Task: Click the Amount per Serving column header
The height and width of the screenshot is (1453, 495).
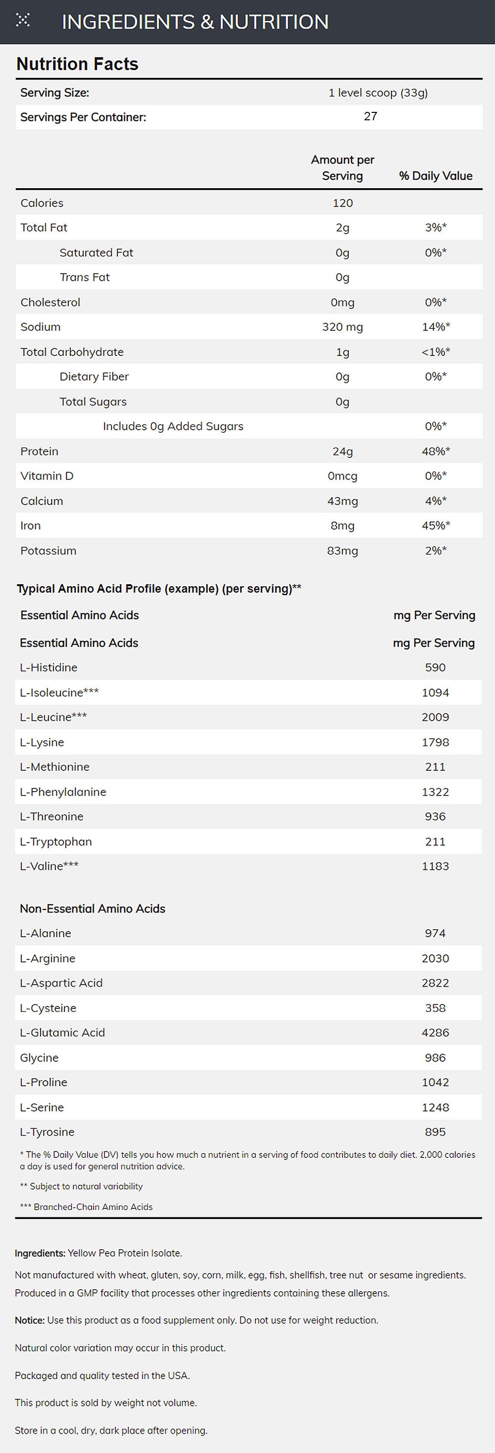Action: point(342,167)
